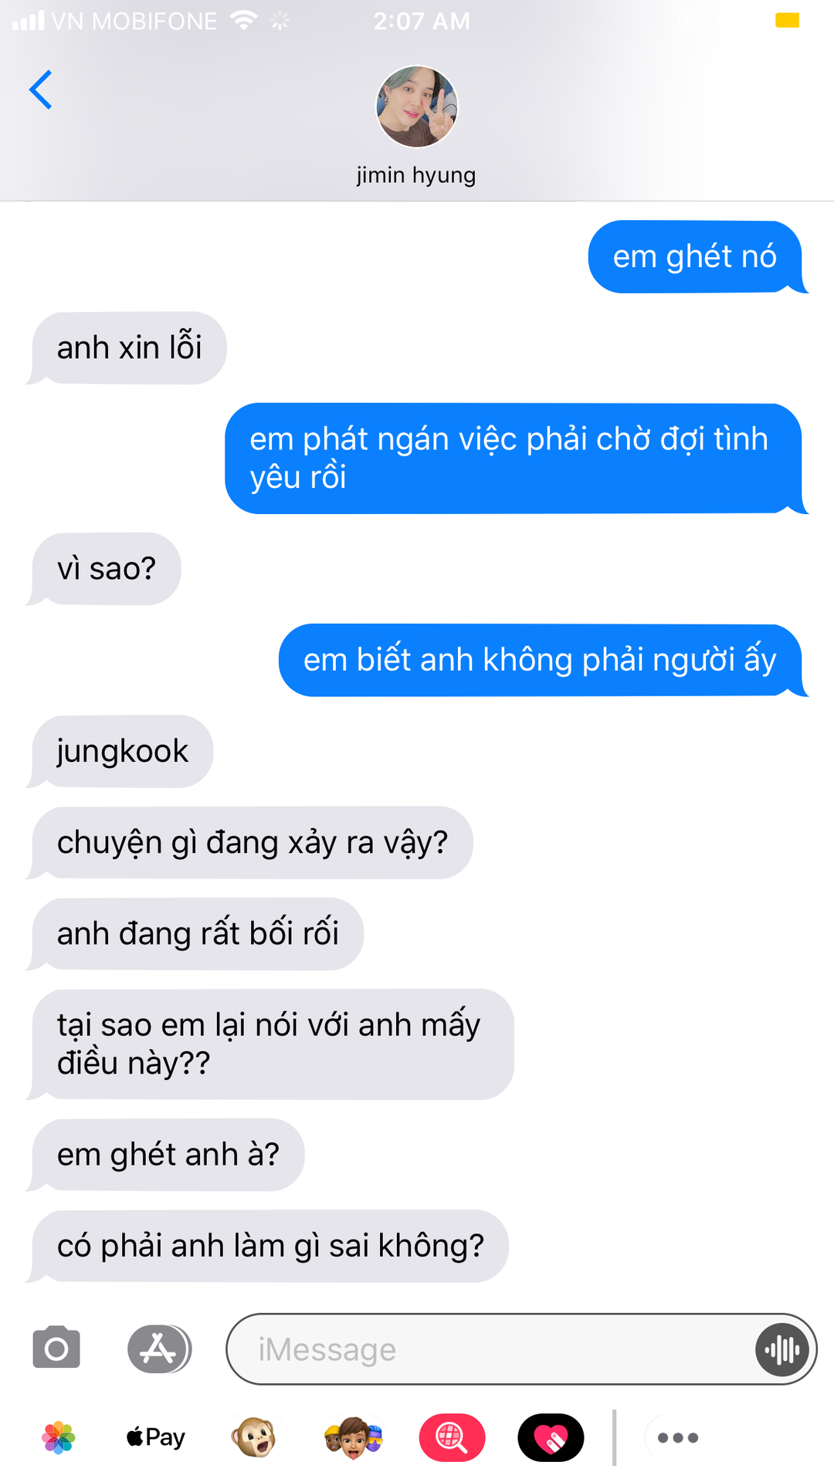Tap the Wi-Fi status bar icon

[243, 21]
